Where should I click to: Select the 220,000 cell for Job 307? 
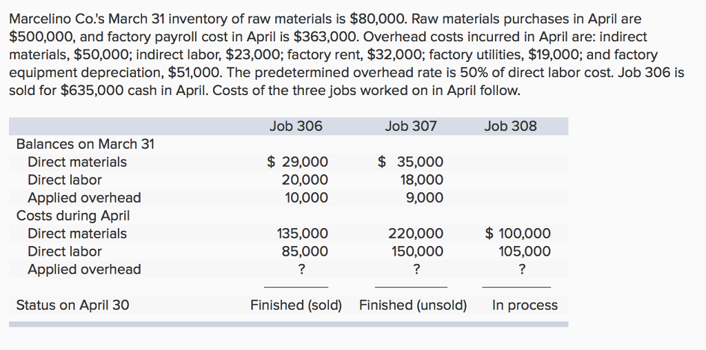[x=416, y=234]
